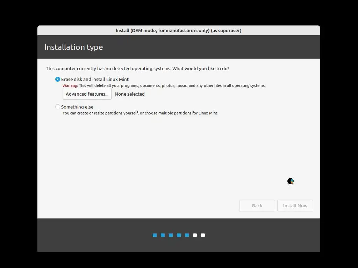Click the installer window title bar text

178,31
